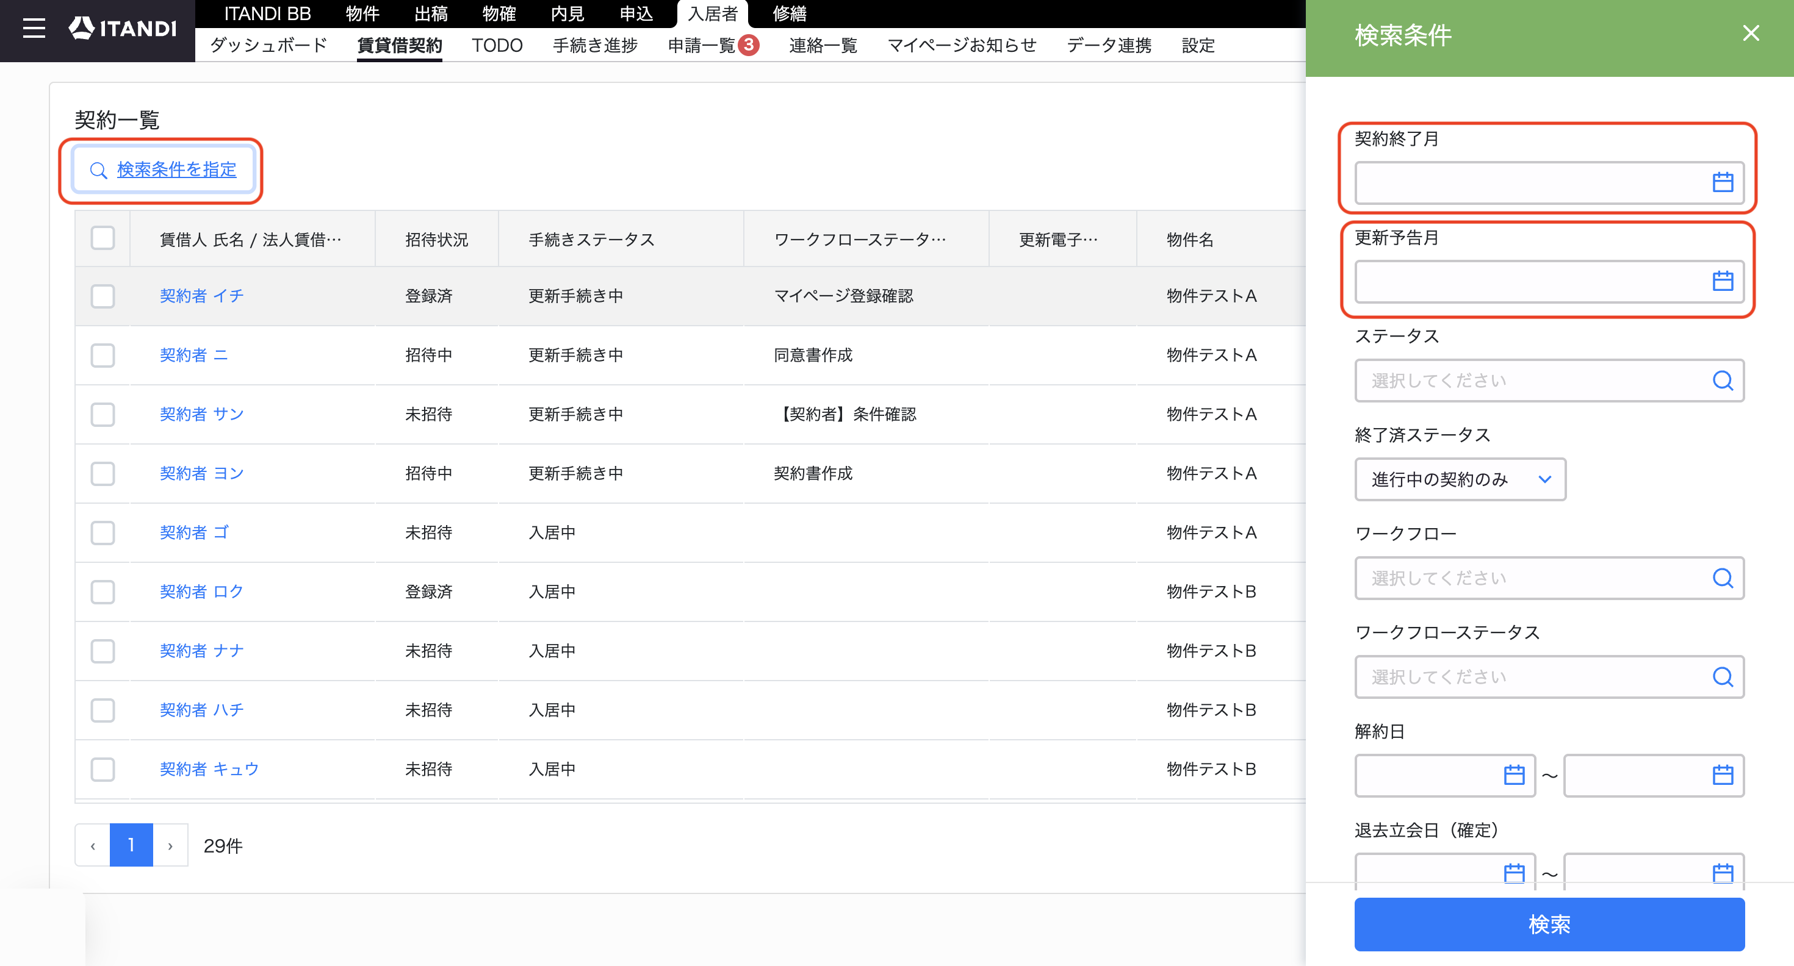Switch to the 物件 tab
The height and width of the screenshot is (966, 1794).
[362, 13]
